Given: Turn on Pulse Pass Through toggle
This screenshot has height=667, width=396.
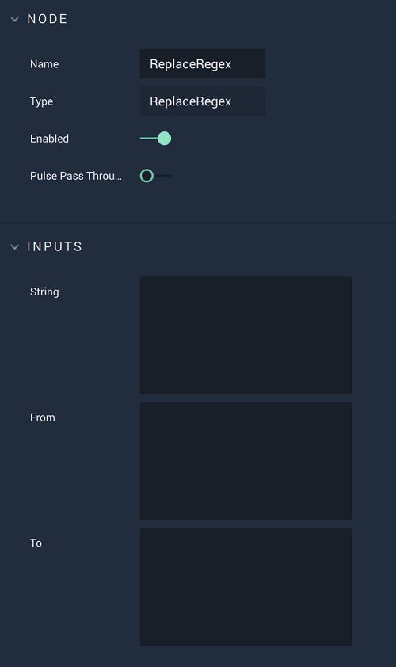Looking at the screenshot, I should tap(156, 176).
